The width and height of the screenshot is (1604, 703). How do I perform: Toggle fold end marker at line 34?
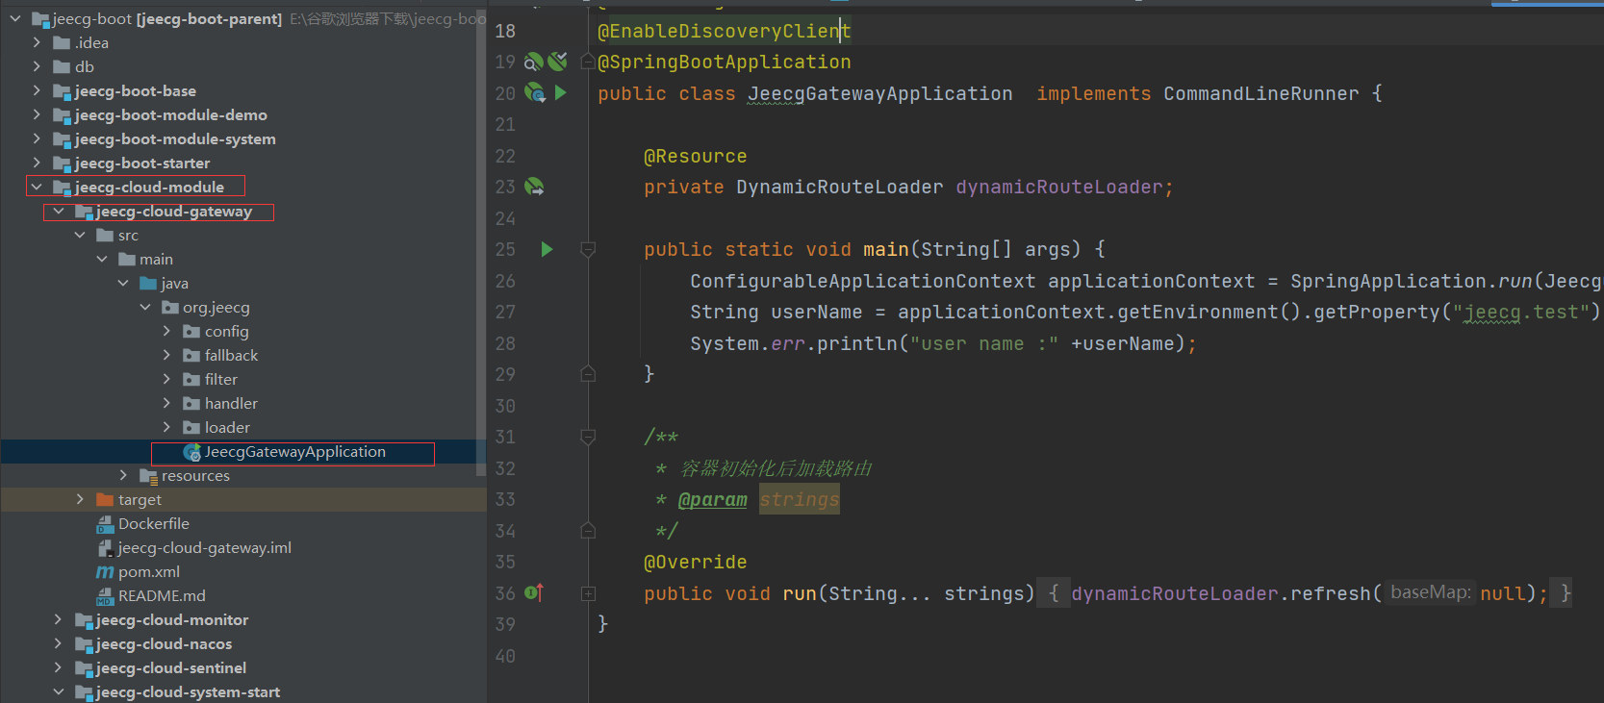click(588, 530)
